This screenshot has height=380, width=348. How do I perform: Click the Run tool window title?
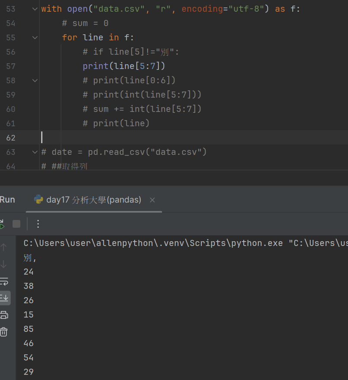pyautogui.click(x=7, y=200)
